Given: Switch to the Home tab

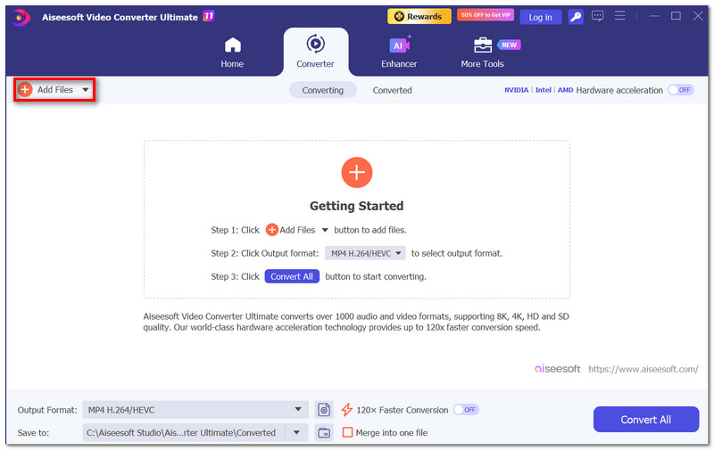Looking at the screenshot, I should [232, 53].
